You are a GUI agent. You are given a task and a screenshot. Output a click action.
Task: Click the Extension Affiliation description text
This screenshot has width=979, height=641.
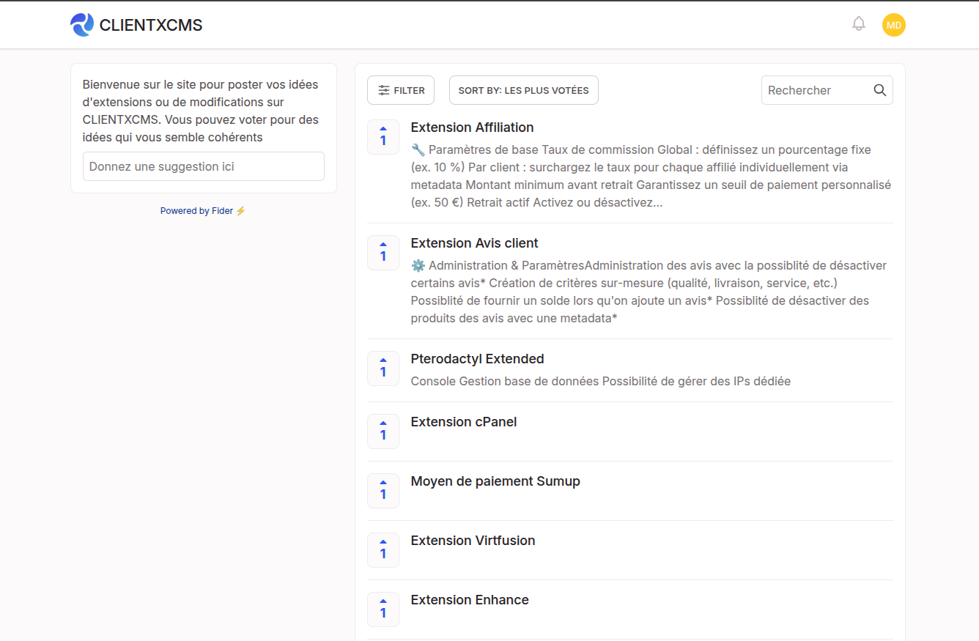651,176
